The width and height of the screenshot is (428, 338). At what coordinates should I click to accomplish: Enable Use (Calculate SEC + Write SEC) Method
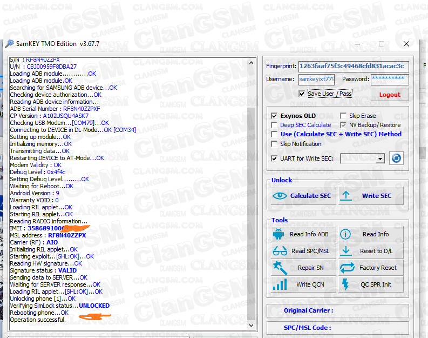(274, 134)
